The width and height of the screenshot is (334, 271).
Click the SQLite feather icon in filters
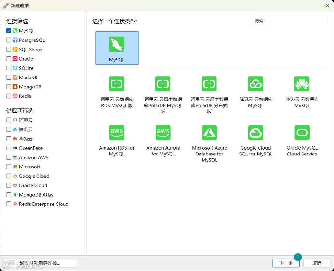(x=15, y=68)
